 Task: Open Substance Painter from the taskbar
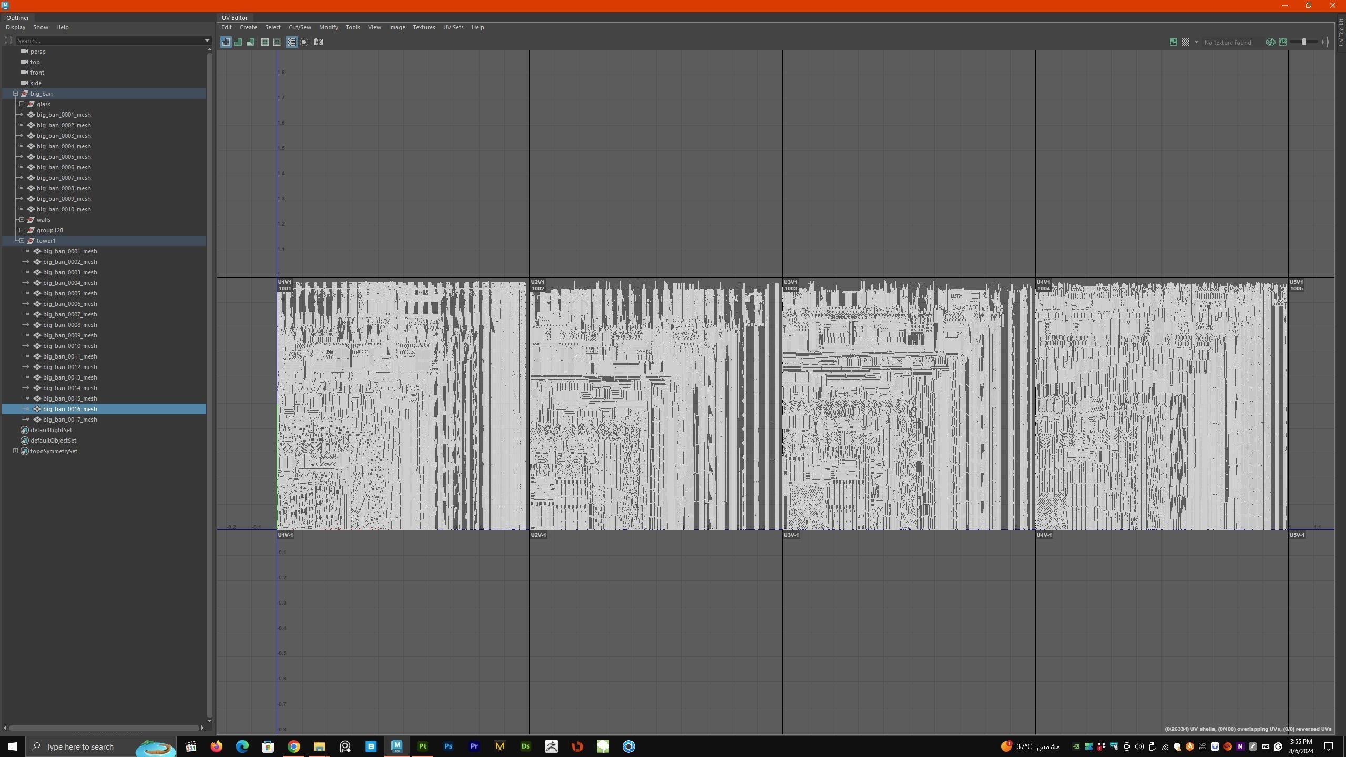click(422, 746)
